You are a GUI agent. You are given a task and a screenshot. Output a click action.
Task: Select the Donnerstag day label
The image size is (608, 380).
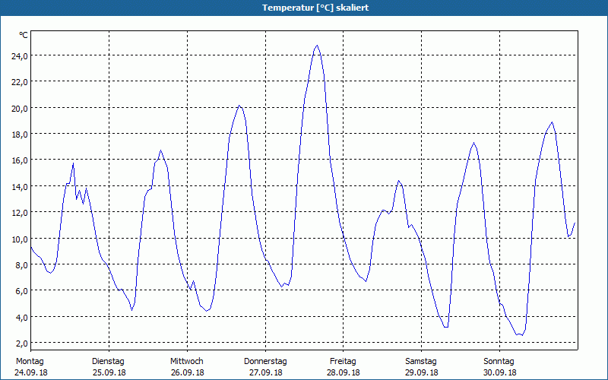coord(265,361)
